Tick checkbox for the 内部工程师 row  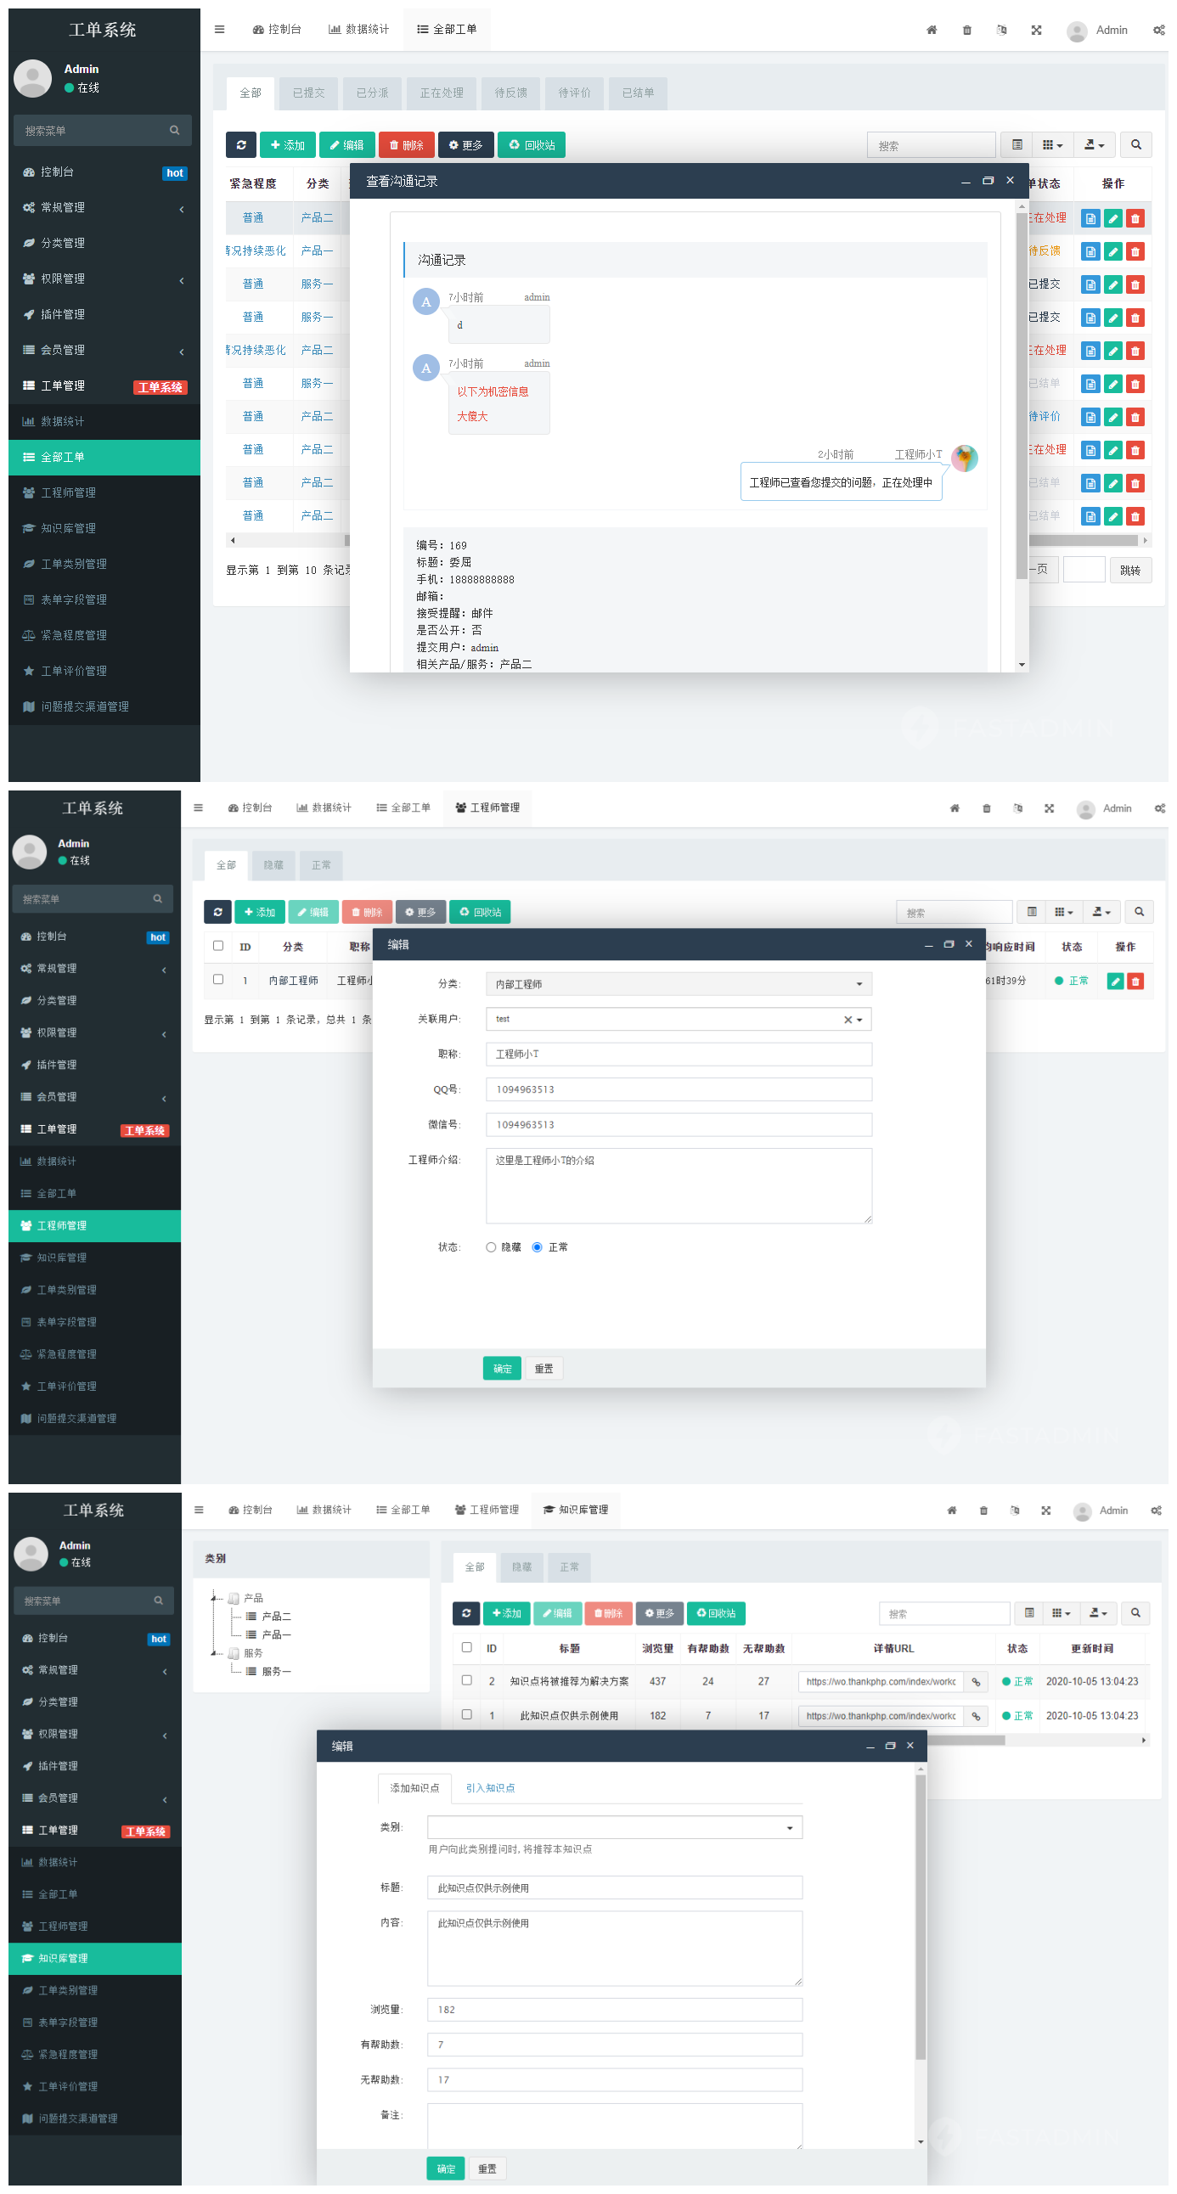pyautogui.click(x=218, y=980)
